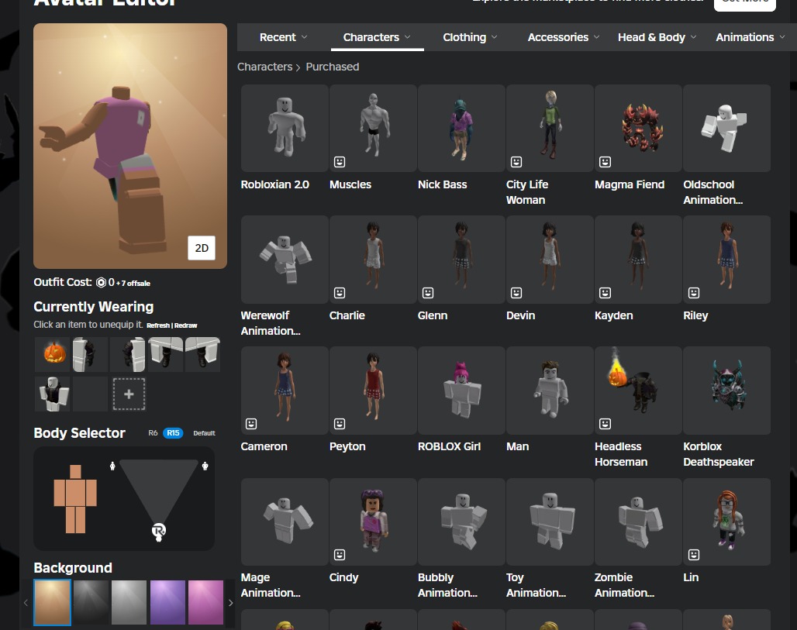Unequip the left arm item in Currently Wearing
This screenshot has width=797, height=630.
coord(90,354)
